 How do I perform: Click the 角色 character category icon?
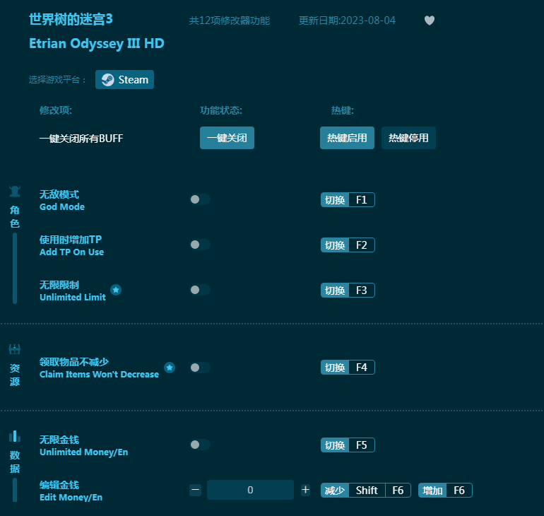point(15,192)
